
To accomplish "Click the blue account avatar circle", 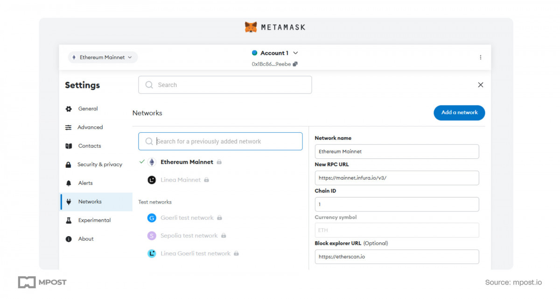I will [x=255, y=53].
